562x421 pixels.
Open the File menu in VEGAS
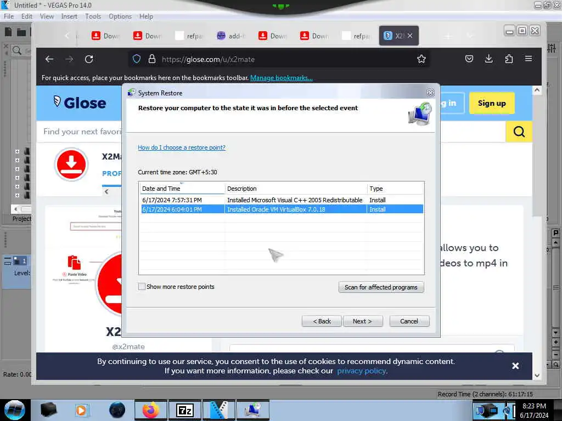(x=9, y=16)
